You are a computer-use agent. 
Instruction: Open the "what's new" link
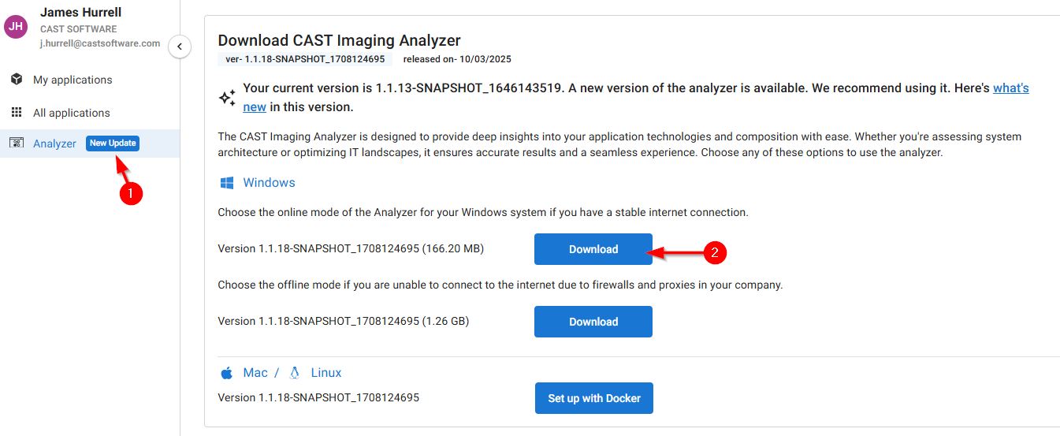1011,88
